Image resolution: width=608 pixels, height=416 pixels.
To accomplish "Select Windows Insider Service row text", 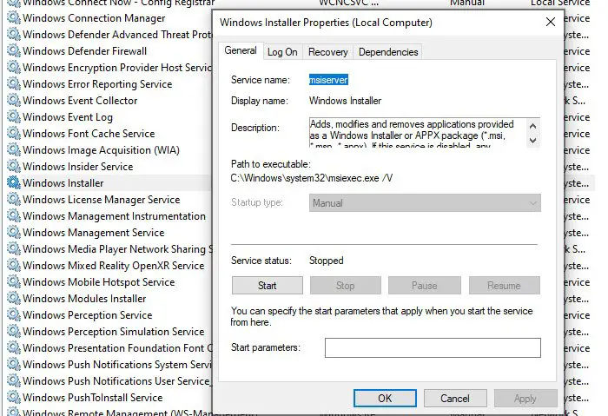I will point(78,167).
